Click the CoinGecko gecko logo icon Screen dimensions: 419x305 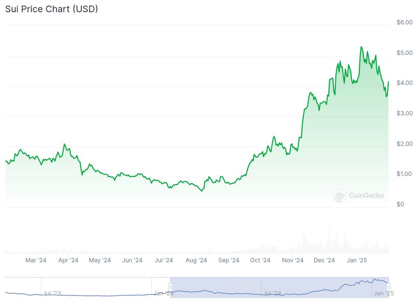(x=340, y=196)
